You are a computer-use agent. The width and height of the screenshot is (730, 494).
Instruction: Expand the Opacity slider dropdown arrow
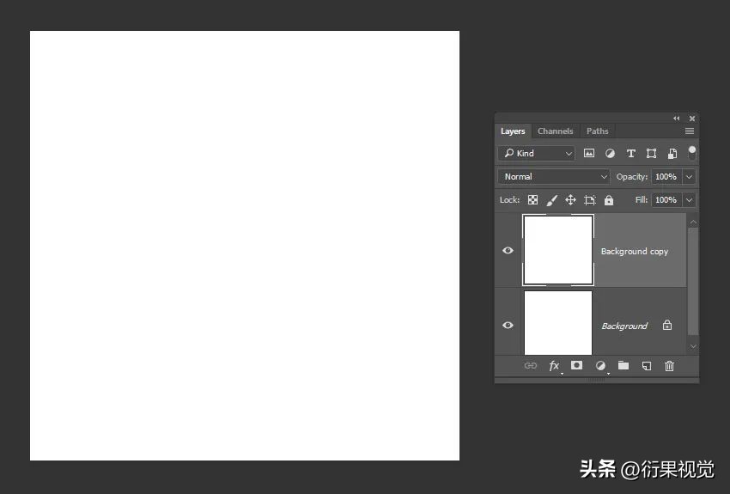(x=689, y=176)
